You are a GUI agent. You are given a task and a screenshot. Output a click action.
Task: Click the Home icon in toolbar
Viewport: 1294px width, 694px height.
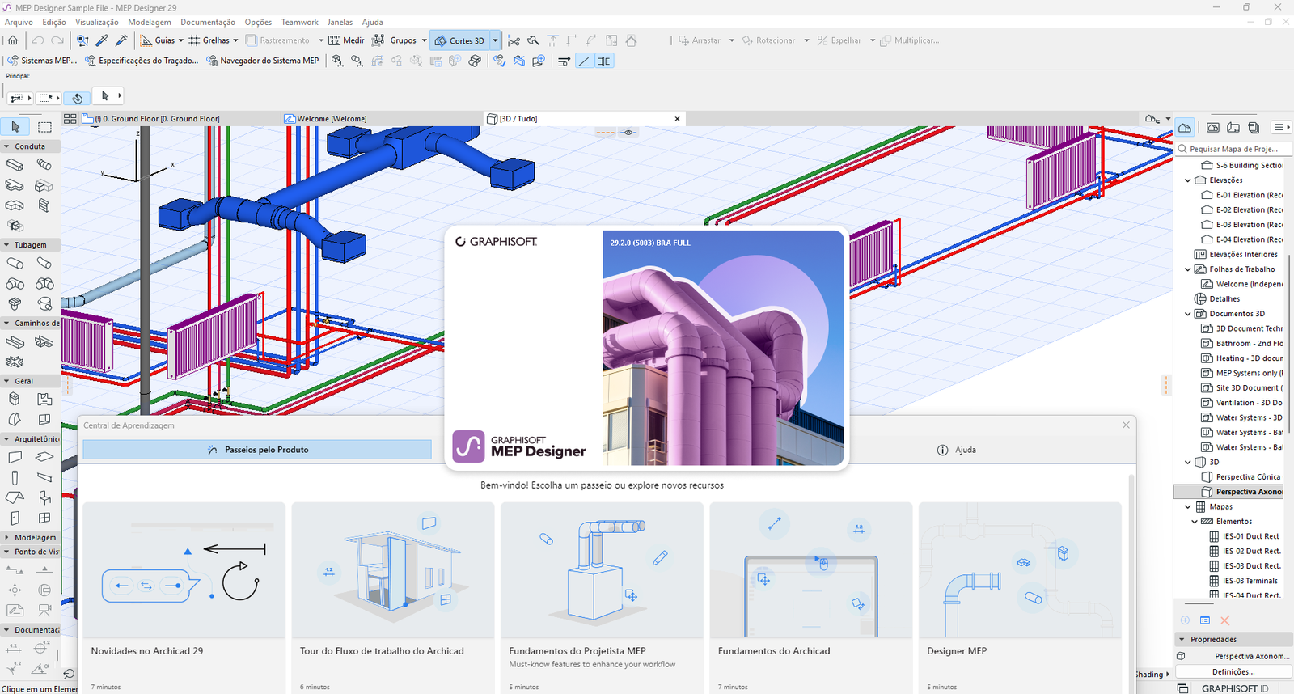13,40
